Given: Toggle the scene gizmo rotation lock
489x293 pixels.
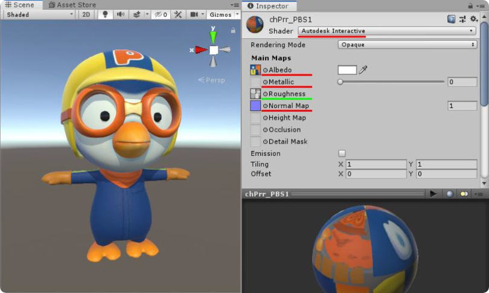Looking at the screenshot, I should coord(233,30).
